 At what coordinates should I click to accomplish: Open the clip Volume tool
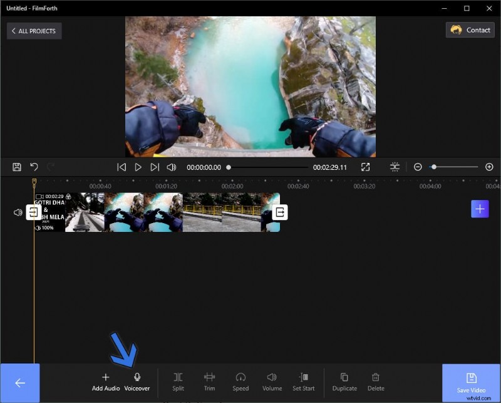pyautogui.click(x=272, y=377)
